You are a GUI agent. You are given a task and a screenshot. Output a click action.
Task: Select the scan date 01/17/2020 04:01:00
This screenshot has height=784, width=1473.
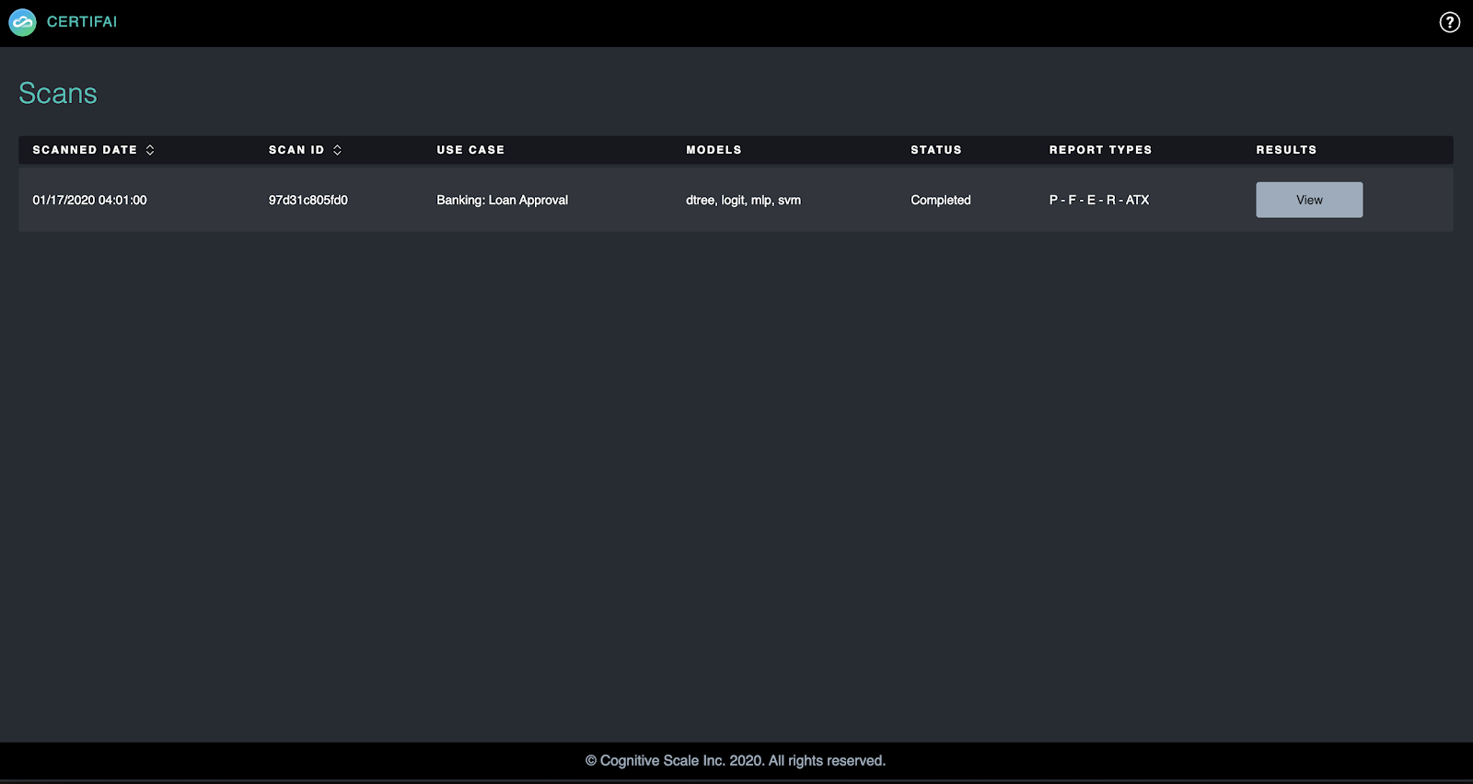coord(89,200)
